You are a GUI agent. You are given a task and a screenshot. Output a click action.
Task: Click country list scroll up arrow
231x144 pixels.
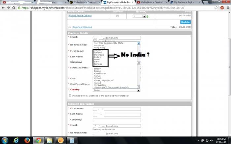(x=138, y=43)
